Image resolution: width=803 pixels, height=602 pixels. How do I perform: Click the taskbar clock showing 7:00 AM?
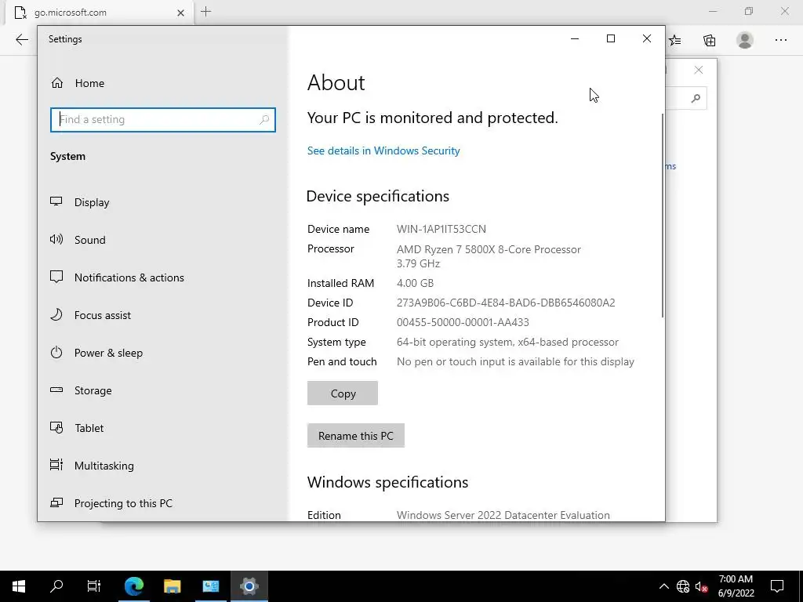pyautogui.click(x=736, y=586)
